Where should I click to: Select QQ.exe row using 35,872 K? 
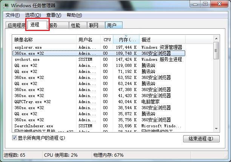click(x=99, y=114)
